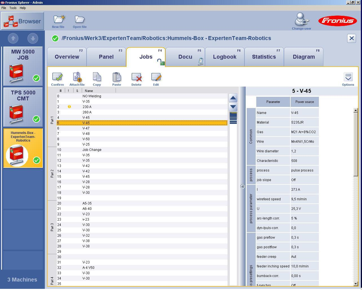This screenshot has height=290, width=362.
Task: Click the wirefeed speed value 9,5 m/min
Action: [x=305, y=199]
